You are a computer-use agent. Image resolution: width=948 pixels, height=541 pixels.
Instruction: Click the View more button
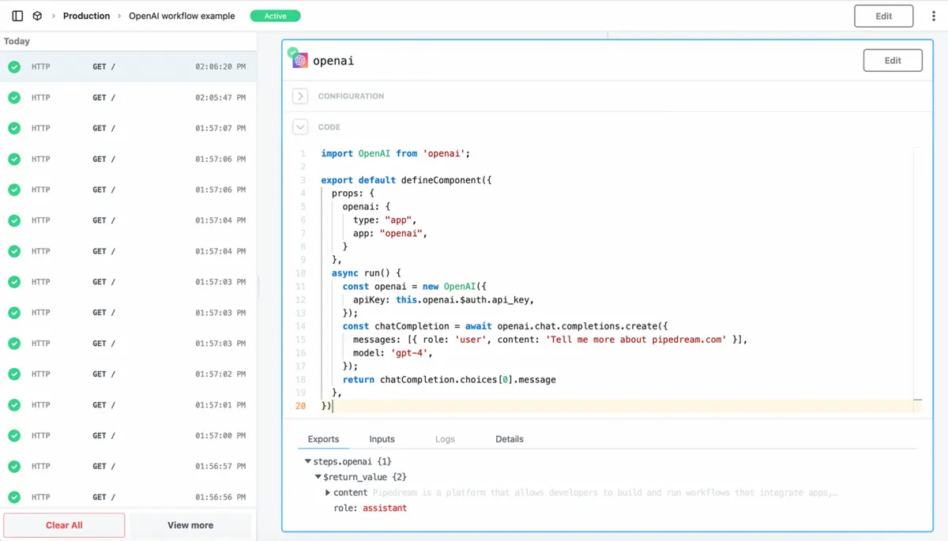coord(190,525)
